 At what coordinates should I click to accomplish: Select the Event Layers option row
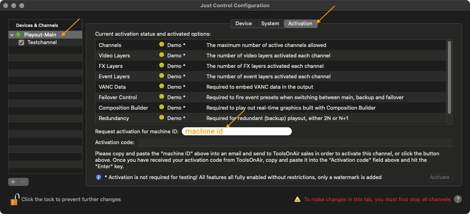[270, 76]
